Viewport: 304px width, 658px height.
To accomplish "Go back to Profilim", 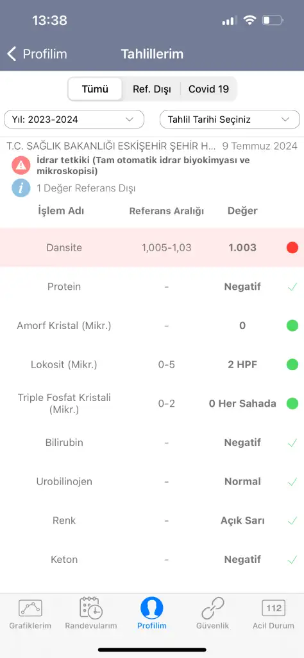I will pos(37,54).
